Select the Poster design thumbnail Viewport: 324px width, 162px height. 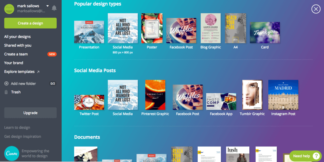152,28
